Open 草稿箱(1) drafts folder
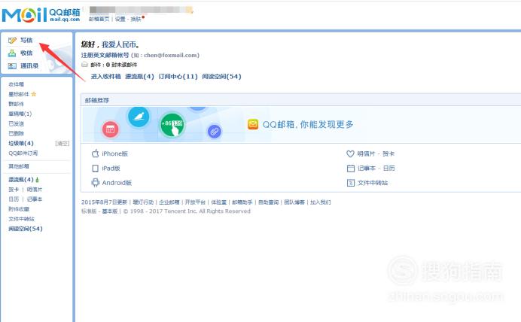521x322 pixels. pos(20,114)
